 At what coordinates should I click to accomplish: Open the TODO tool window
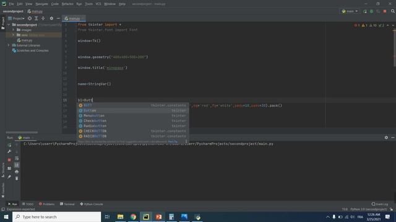28,204
